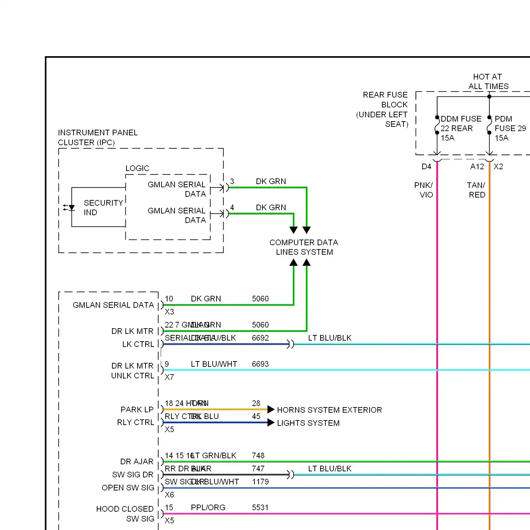
Task: Click the HOOD CLOSED SW SIG label
Action: click(x=125, y=514)
